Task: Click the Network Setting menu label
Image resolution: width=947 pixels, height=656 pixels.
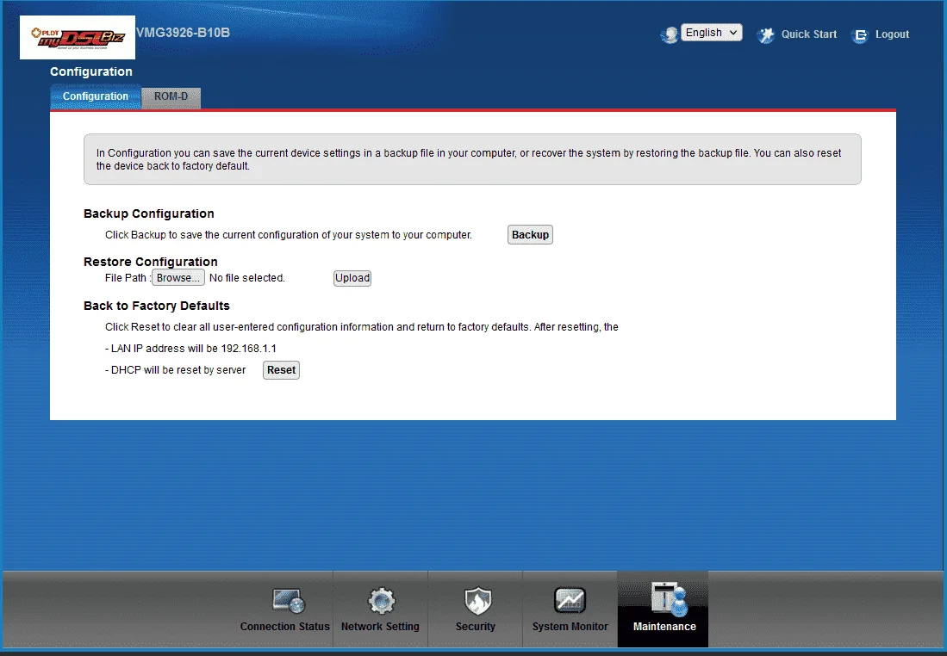Action: [x=380, y=627]
